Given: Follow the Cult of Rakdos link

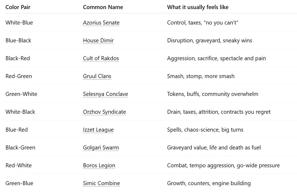Looking at the screenshot, I should (x=101, y=58).
